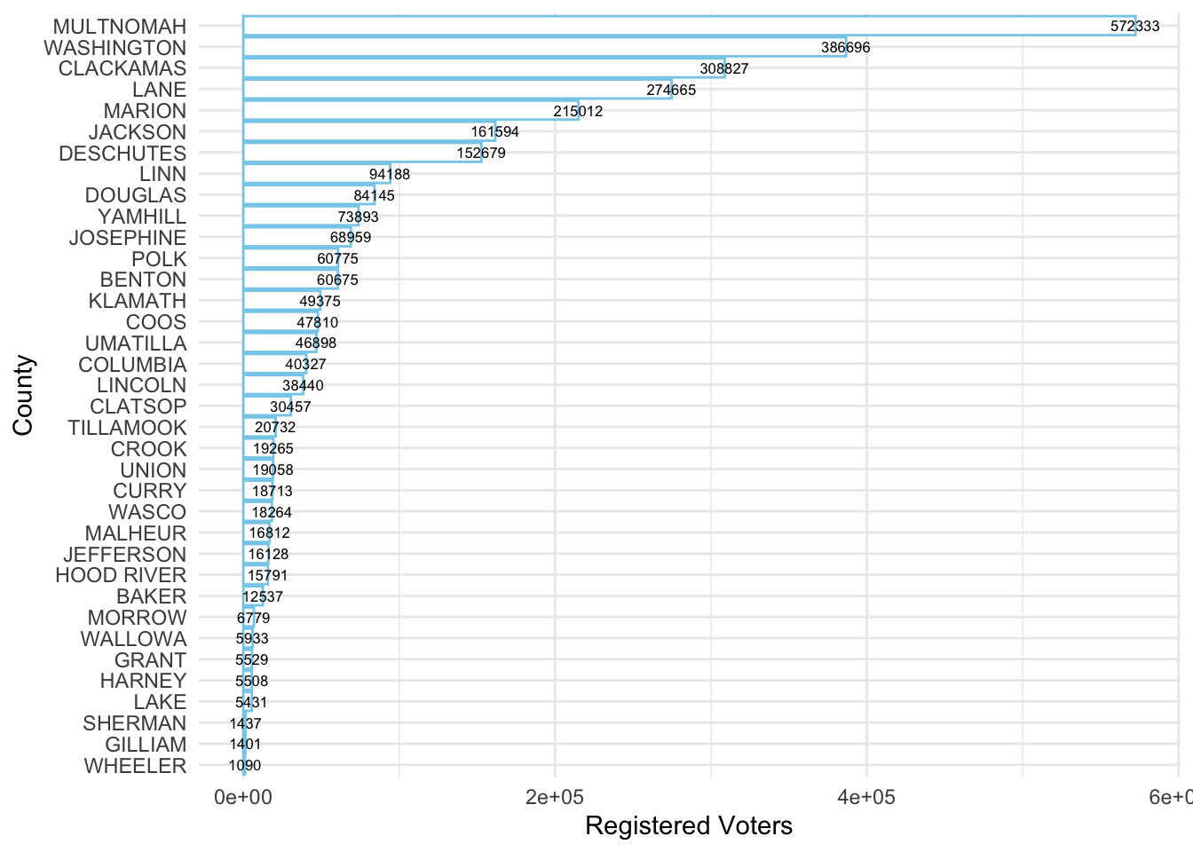Click the 2e+05 x-axis tick label
The image size is (1193, 852).
click(555, 797)
